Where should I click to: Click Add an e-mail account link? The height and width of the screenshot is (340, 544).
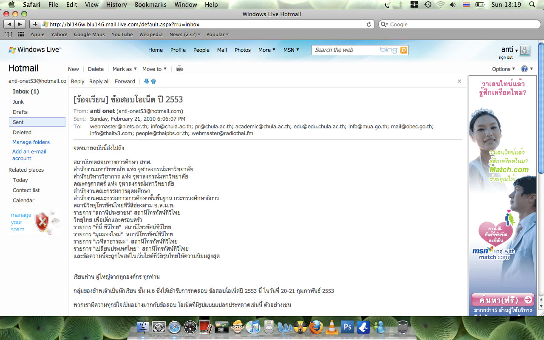(29, 155)
